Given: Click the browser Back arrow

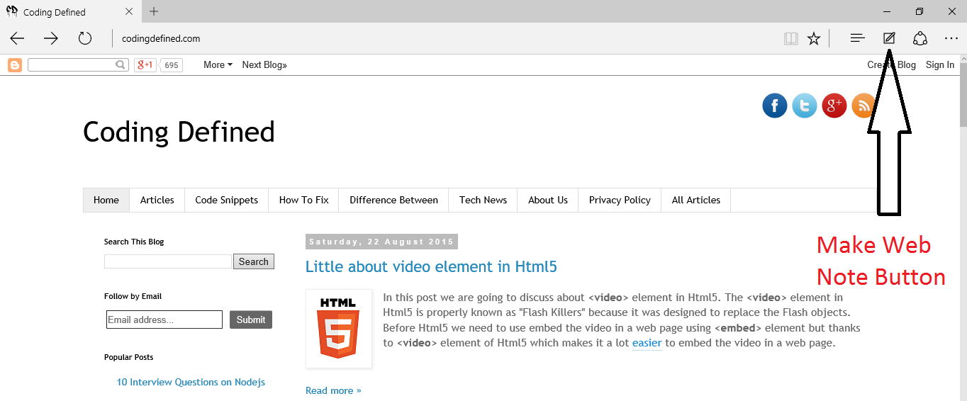Looking at the screenshot, I should tap(17, 38).
